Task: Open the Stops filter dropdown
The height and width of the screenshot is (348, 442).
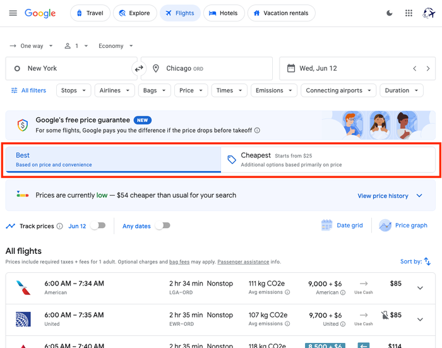Action: click(x=74, y=90)
